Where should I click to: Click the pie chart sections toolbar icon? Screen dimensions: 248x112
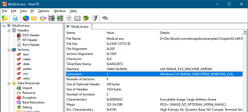[26, 18]
